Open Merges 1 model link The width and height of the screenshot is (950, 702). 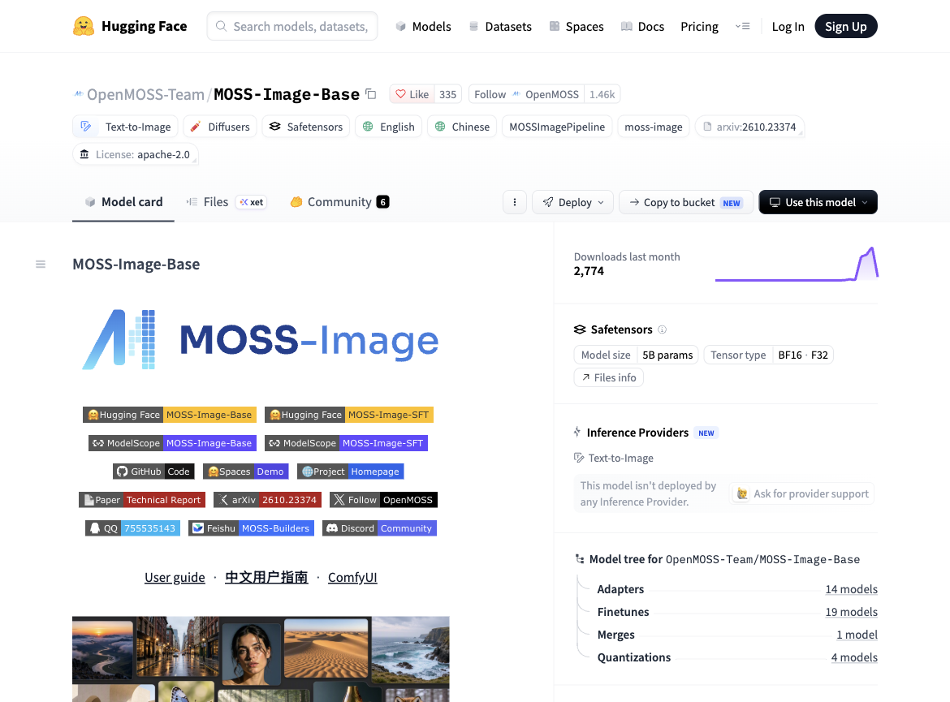(857, 635)
